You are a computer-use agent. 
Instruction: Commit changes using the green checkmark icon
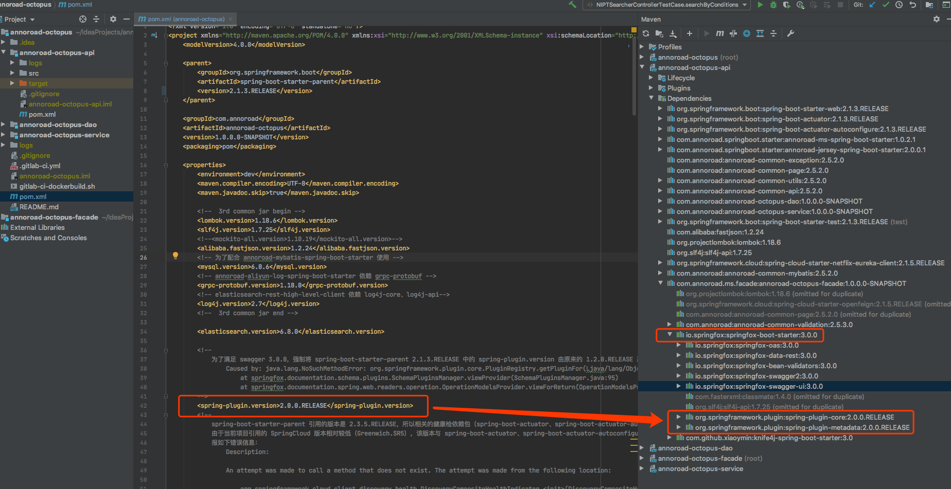coord(886,5)
